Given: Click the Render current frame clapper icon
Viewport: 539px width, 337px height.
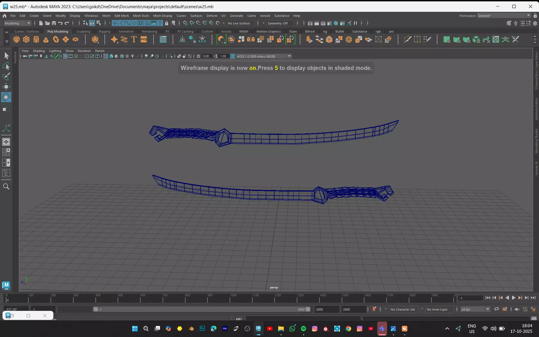Looking at the screenshot, I should [x=316, y=23].
